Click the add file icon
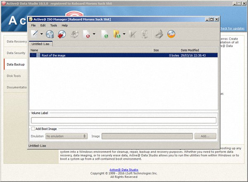Viewport: 248px width, 182px height. (x=105, y=34)
